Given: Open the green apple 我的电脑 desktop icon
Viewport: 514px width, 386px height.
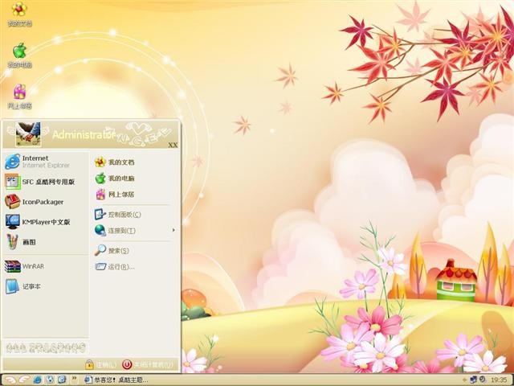Looking at the screenshot, I should [19, 55].
